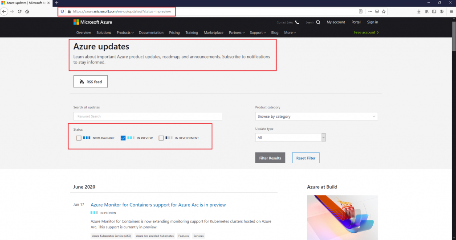Open the Browse by category dropdown
This screenshot has height=240, width=456.
[x=317, y=116]
